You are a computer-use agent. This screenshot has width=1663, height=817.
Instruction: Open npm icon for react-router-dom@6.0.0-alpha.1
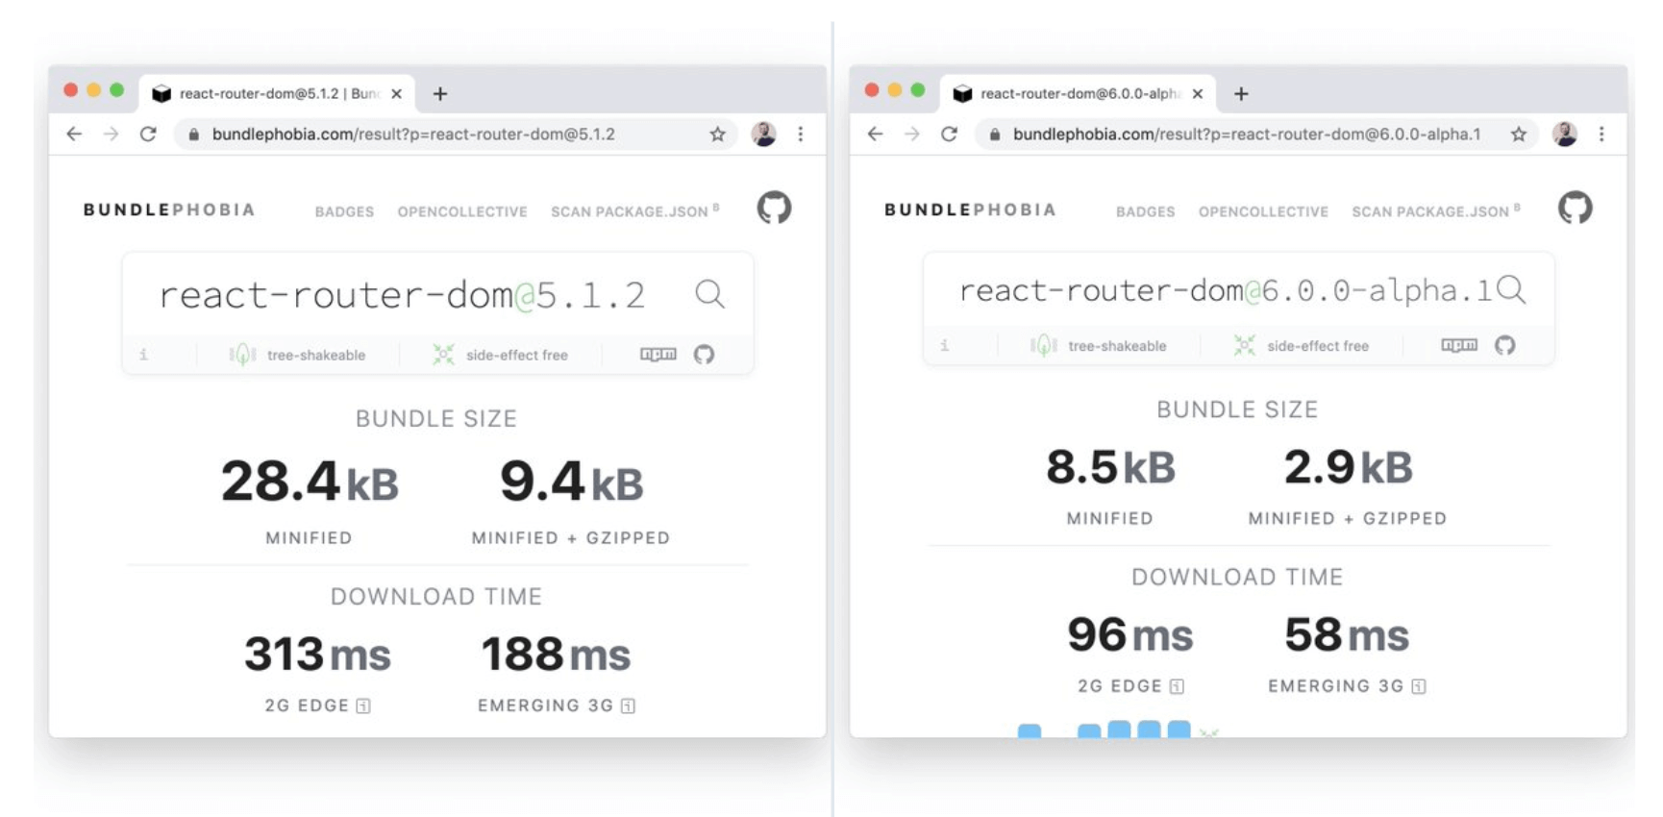pos(1459,345)
